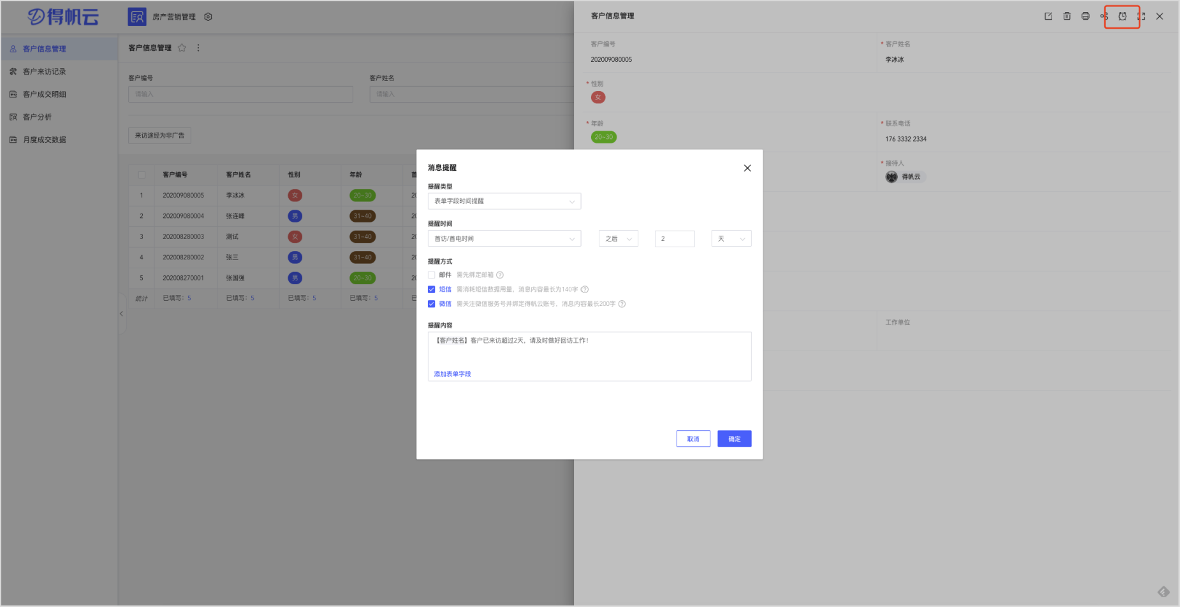Screen dimensions: 1181x608
Task: Click the 取消 button in the dialog
Action: coord(694,439)
